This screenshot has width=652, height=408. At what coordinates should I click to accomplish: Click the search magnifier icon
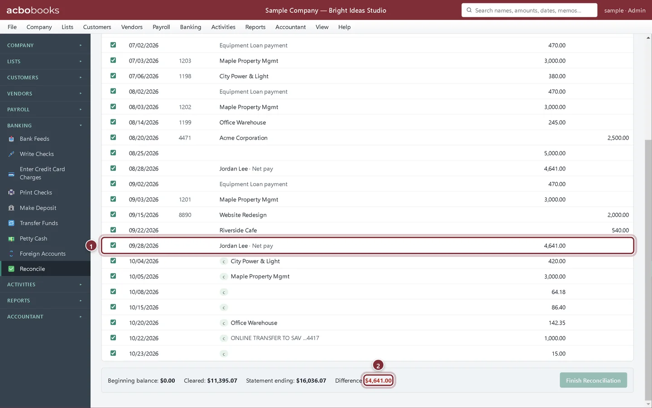coord(469,10)
